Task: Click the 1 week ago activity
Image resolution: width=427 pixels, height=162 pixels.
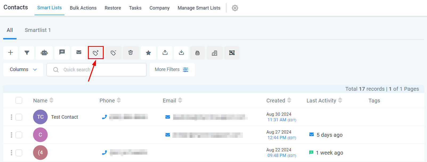Action: (x=330, y=153)
